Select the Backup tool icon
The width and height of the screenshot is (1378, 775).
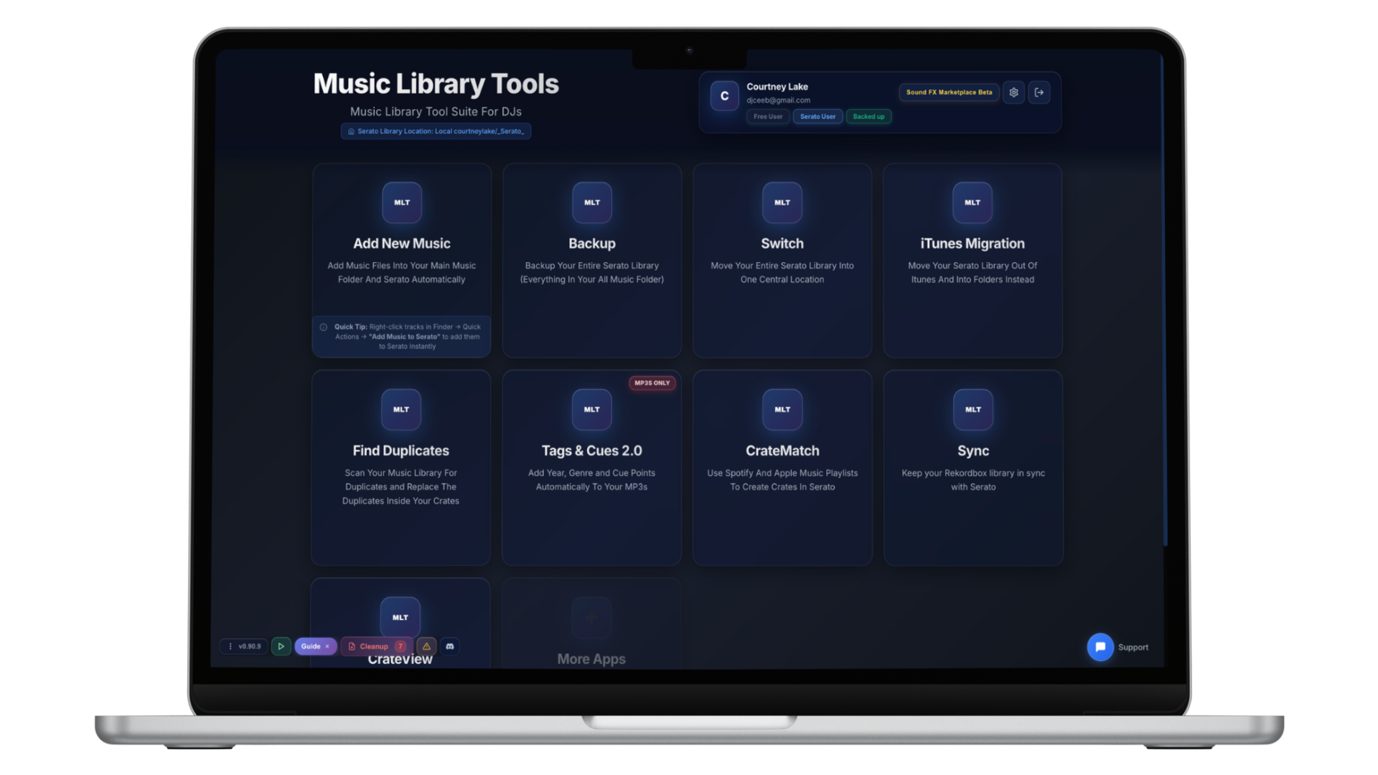(x=591, y=202)
